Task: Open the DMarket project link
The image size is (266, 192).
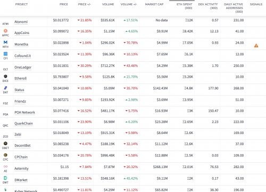Action: [x=21, y=180]
